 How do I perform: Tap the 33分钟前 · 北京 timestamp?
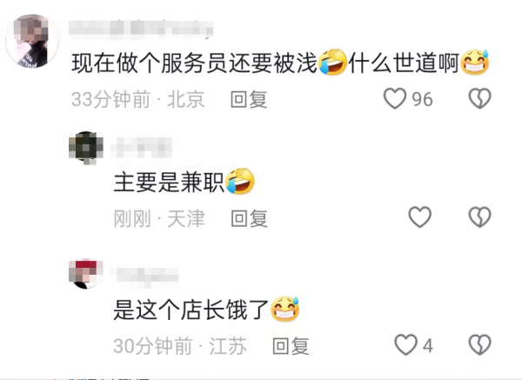(x=138, y=99)
